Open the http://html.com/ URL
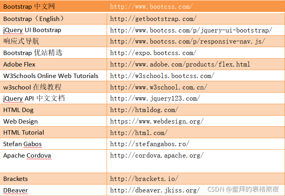This screenshot has width=285, height=196. pyautogui.click(x=139, y=133)
